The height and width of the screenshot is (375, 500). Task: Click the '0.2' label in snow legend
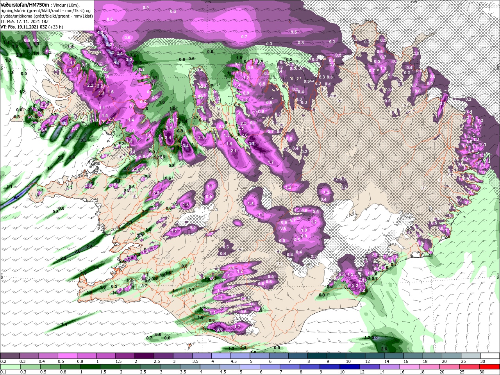(x=3, y=361)
